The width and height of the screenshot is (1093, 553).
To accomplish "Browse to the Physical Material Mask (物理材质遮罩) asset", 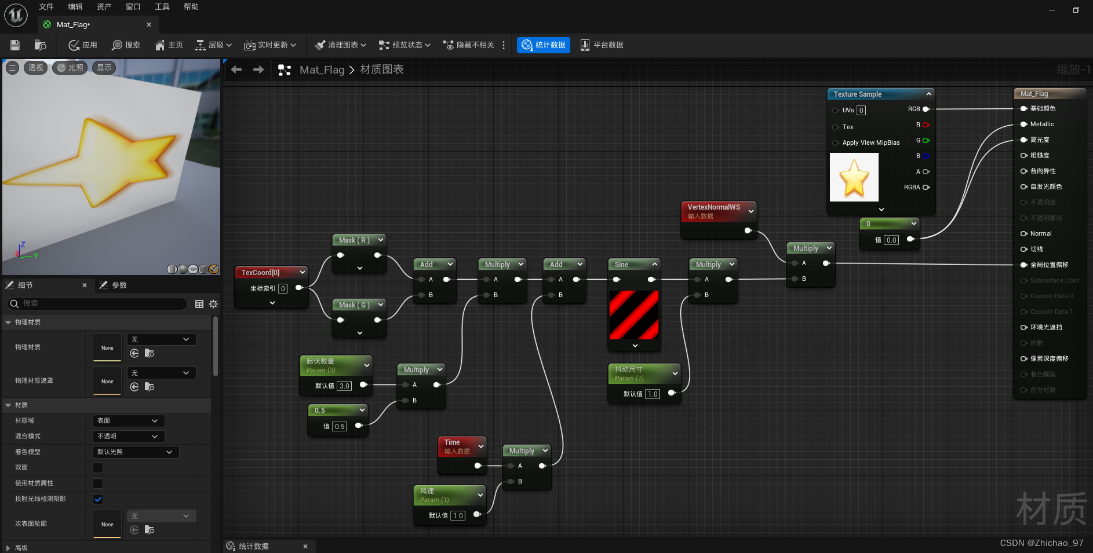I will point(150,387).
